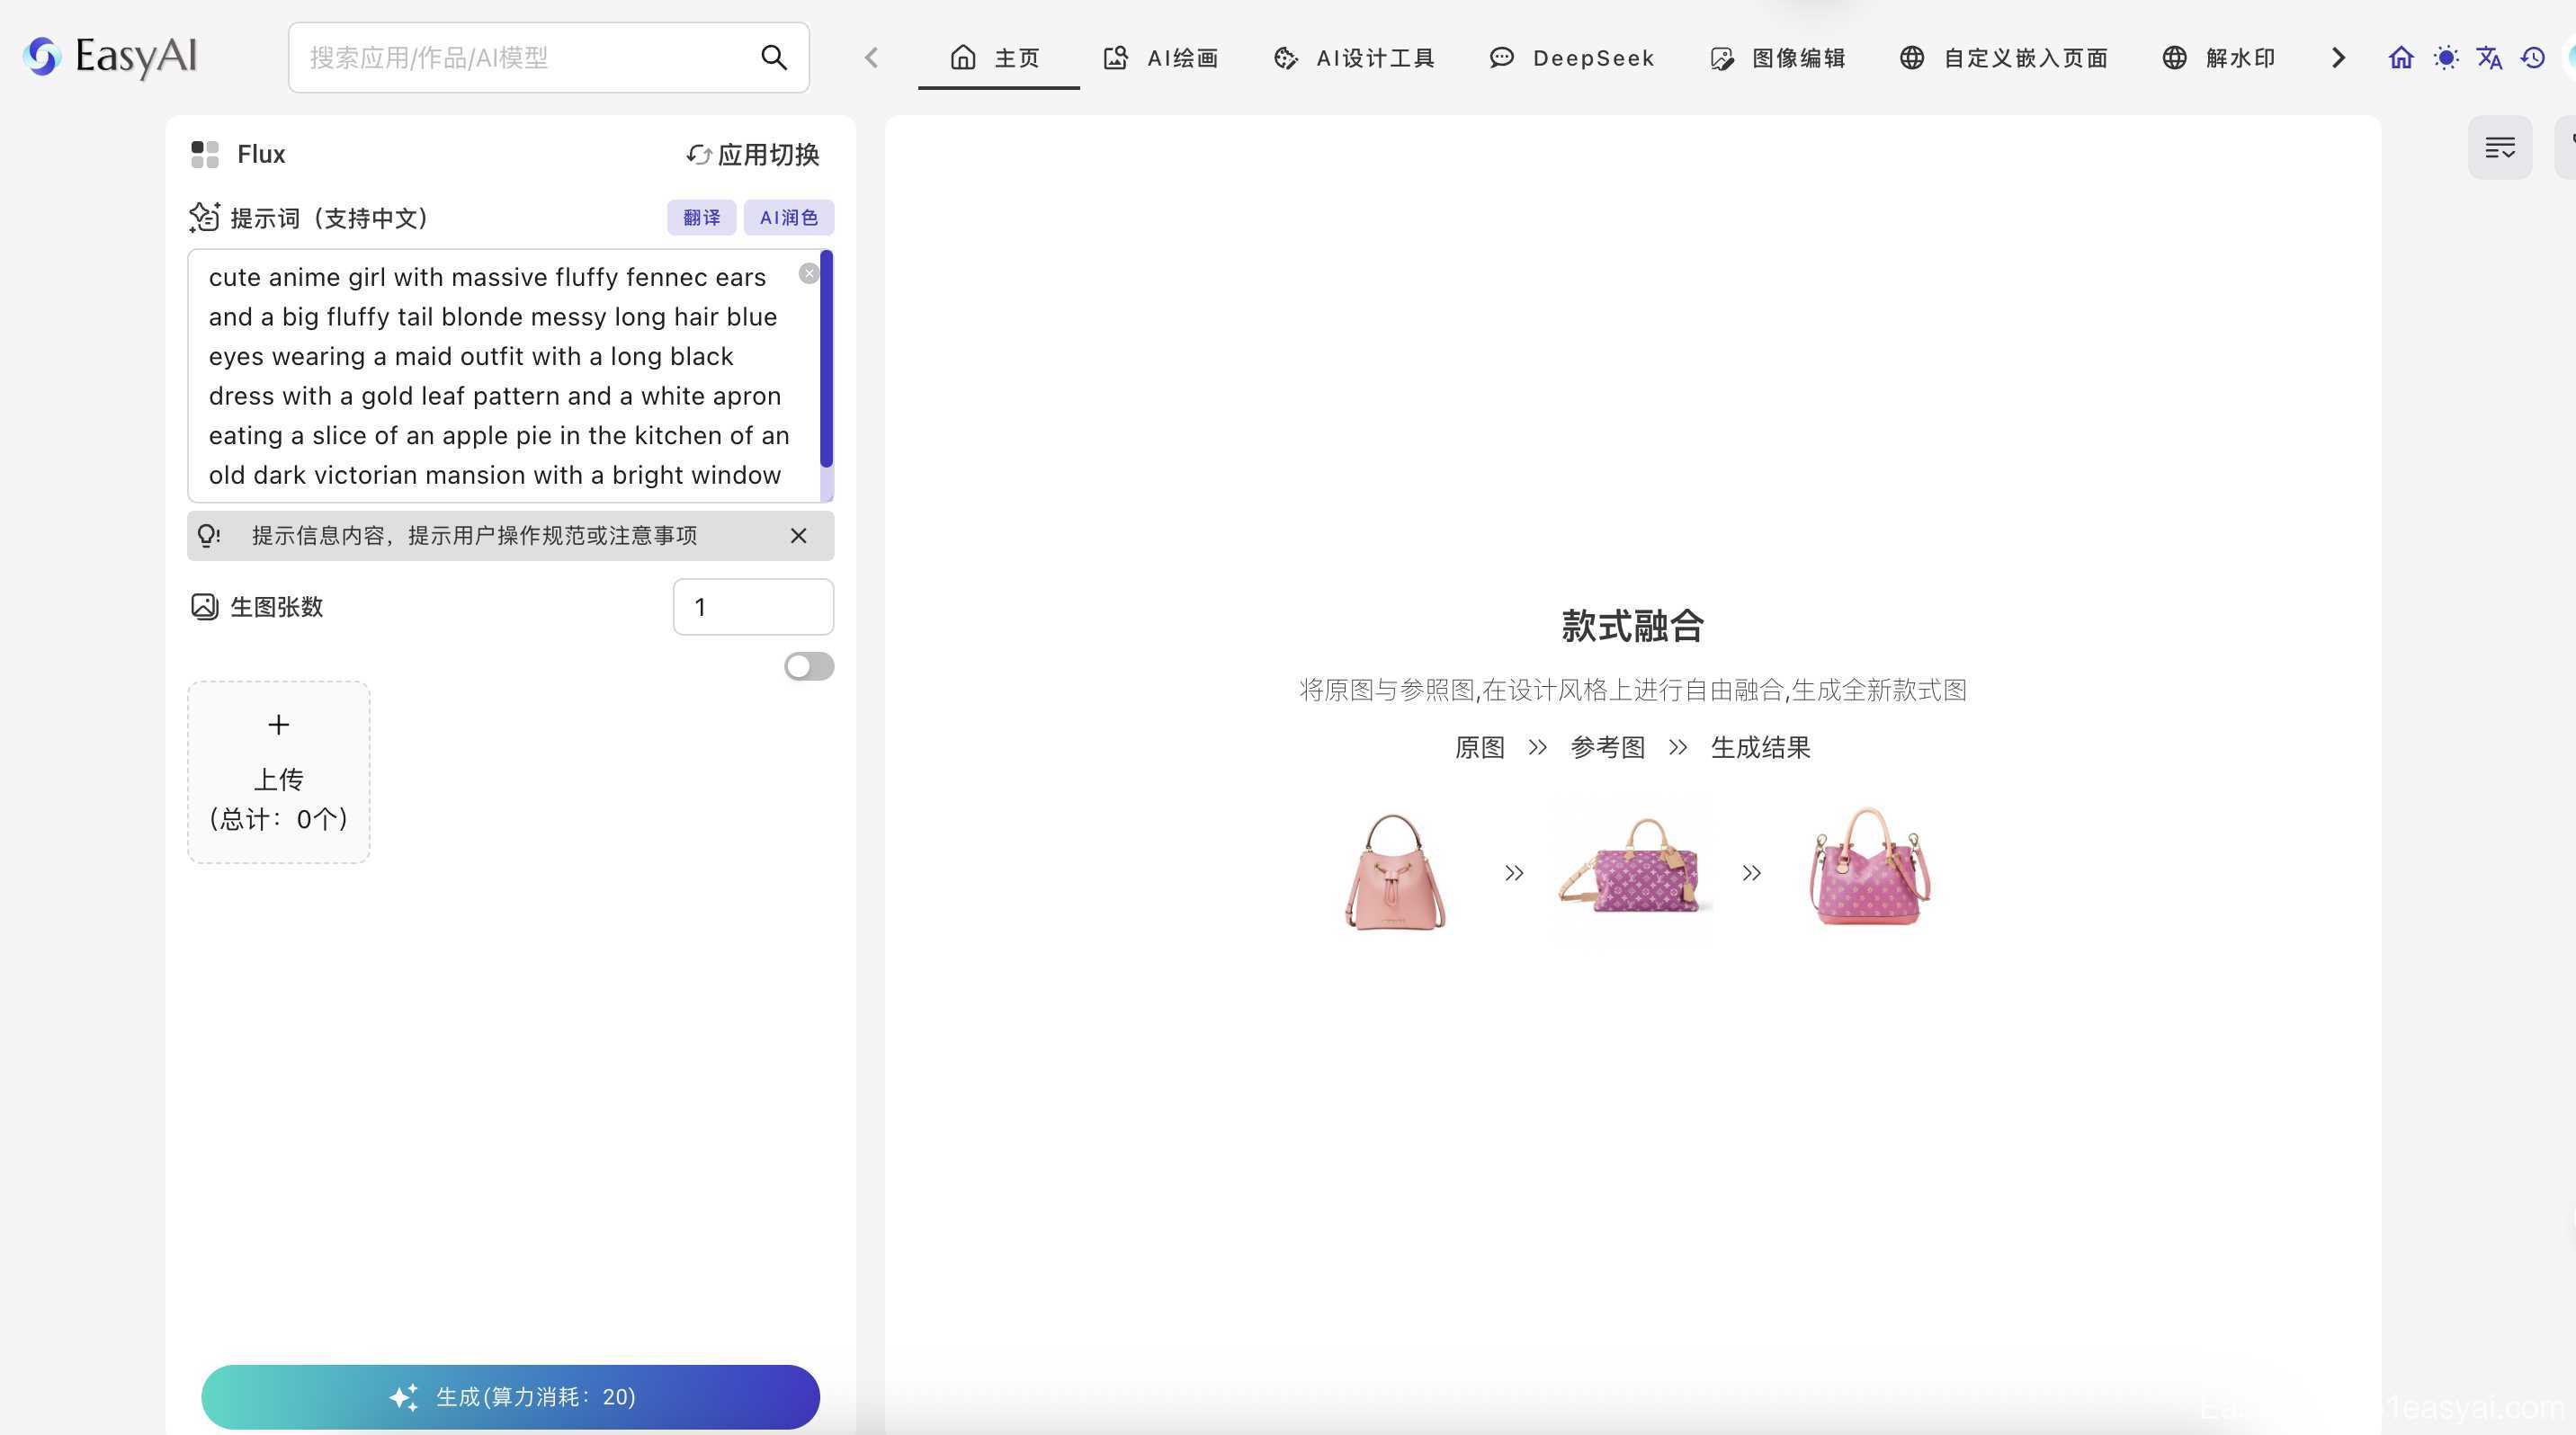Open the 图像编辑 tab
This screenshot has height=1435, width=2576.
click(1777, 58)
